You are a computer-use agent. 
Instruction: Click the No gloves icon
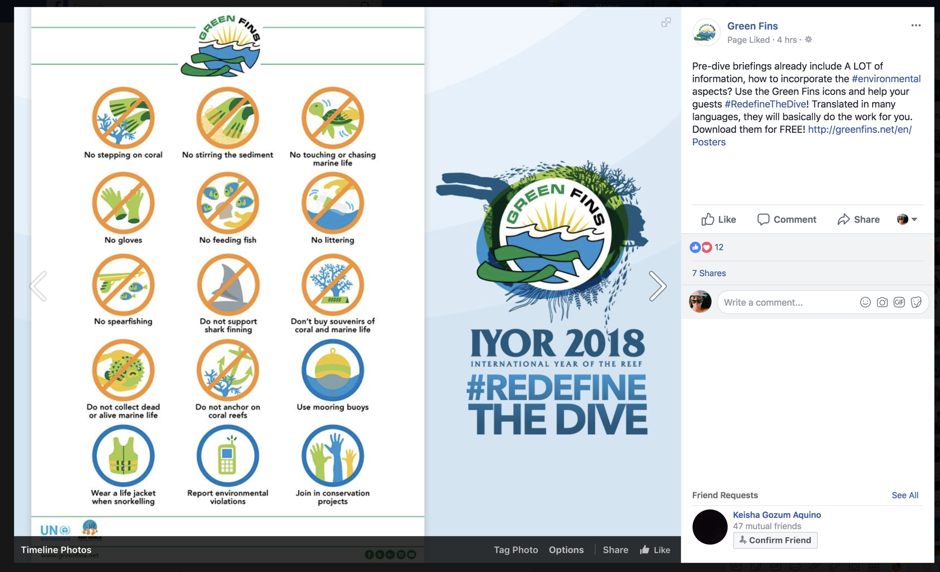click(x=123, y=203)
